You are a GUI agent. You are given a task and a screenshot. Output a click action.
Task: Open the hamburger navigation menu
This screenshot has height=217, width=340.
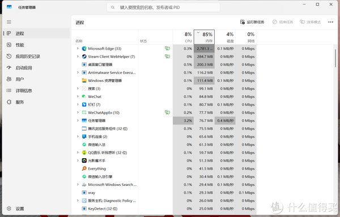point(9,22)
